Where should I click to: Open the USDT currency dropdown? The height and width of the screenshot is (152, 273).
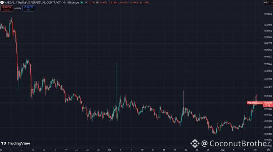tap(268, 2)
